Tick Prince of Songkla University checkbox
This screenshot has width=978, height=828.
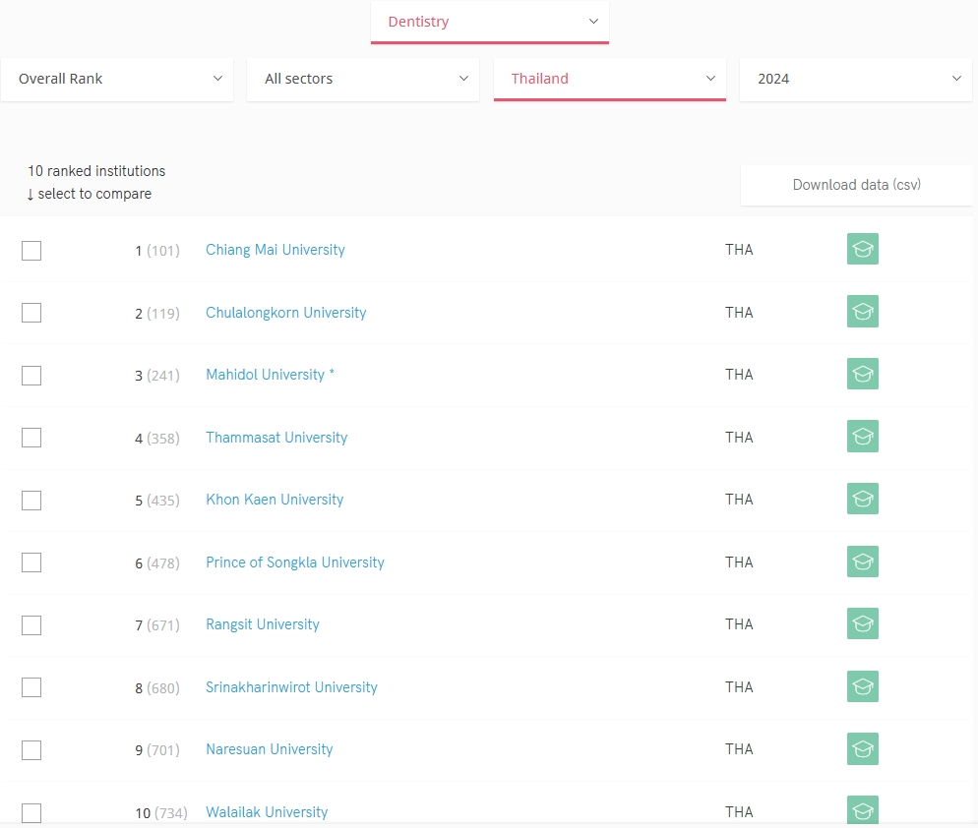click(31, 562)
